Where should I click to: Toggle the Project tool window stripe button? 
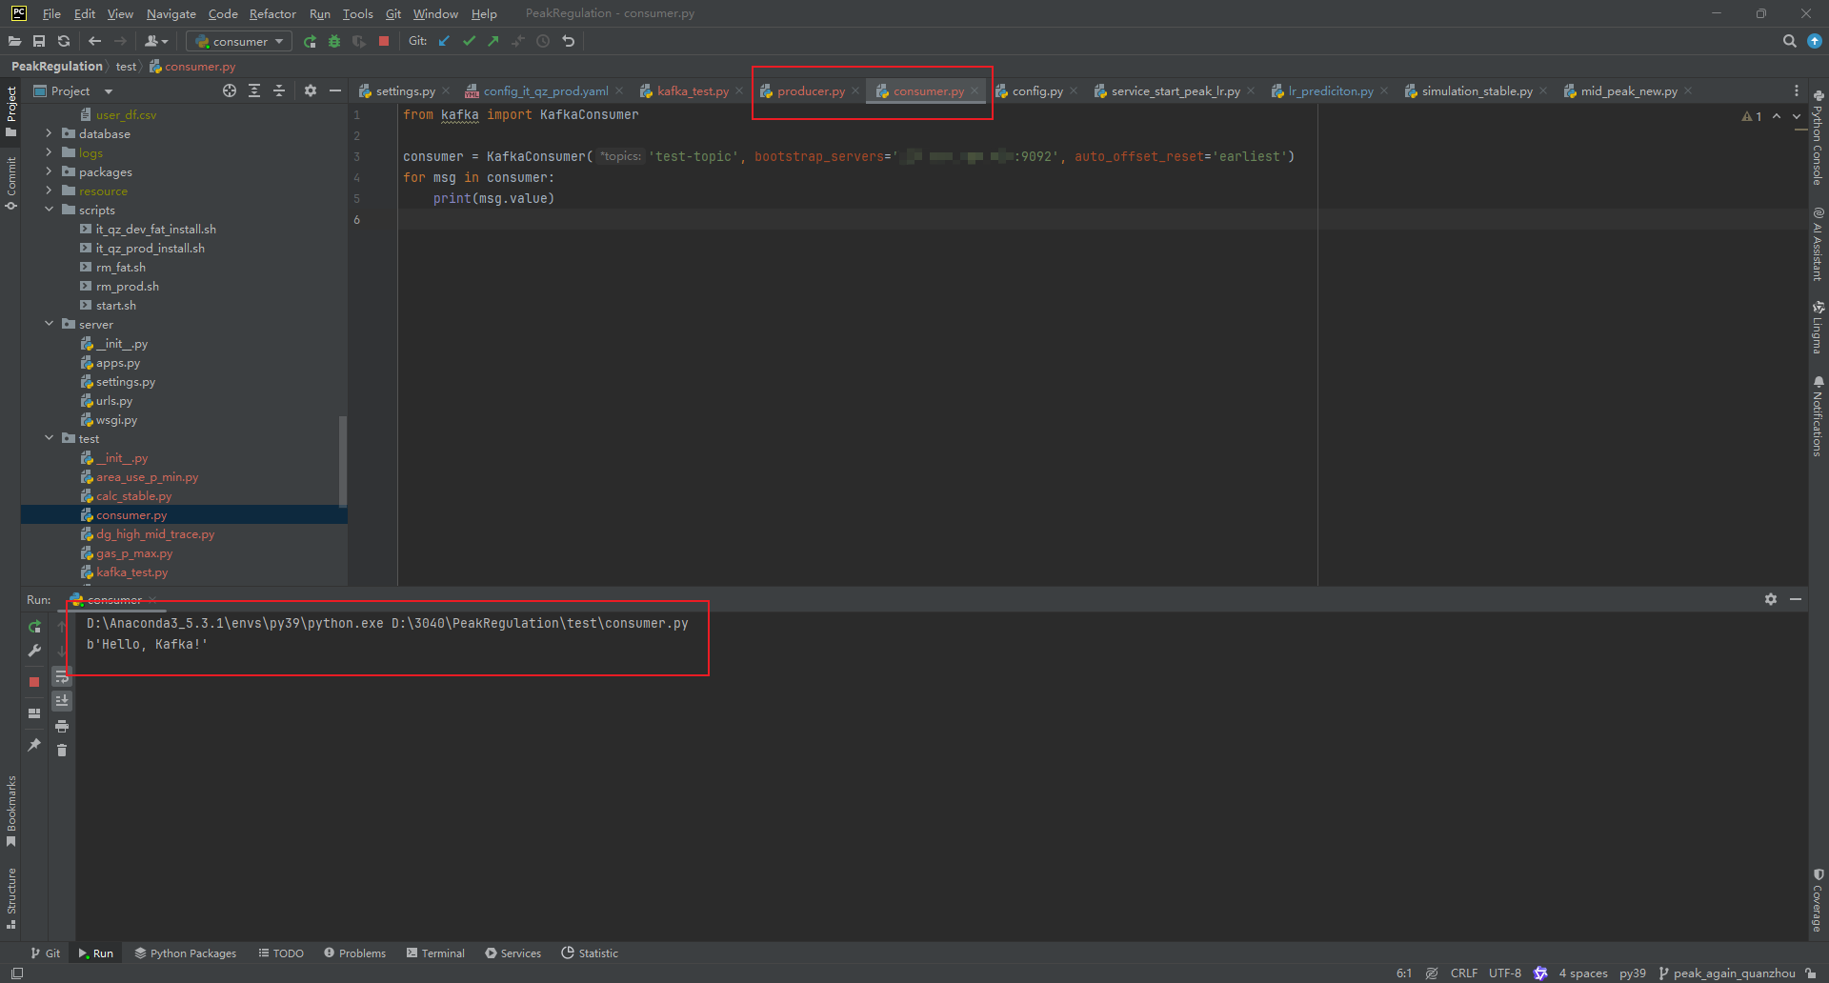pos(11,110)
